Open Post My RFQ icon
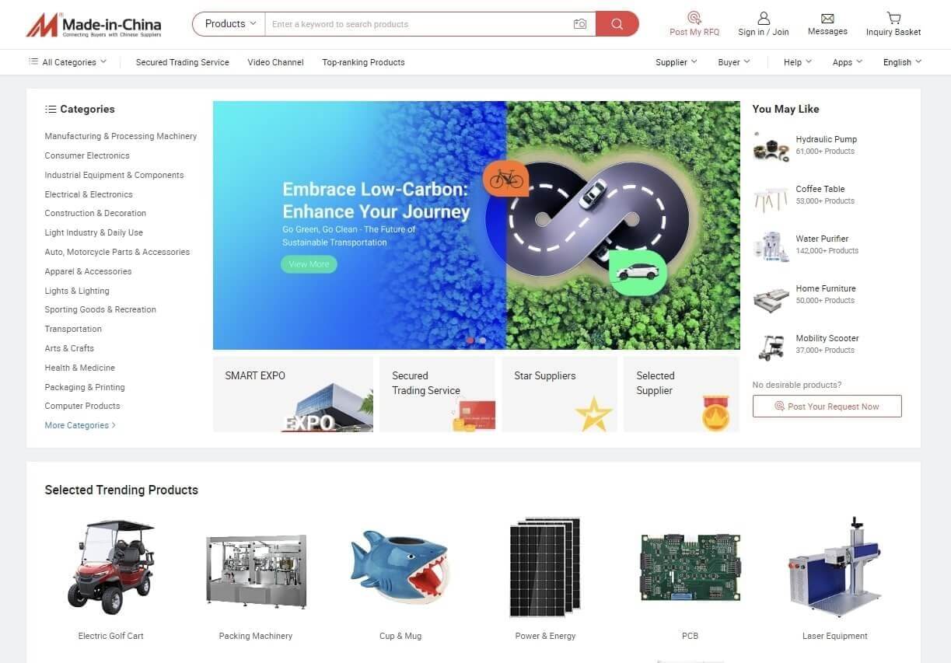The image size is (951, 663). (x=694, y=17)
